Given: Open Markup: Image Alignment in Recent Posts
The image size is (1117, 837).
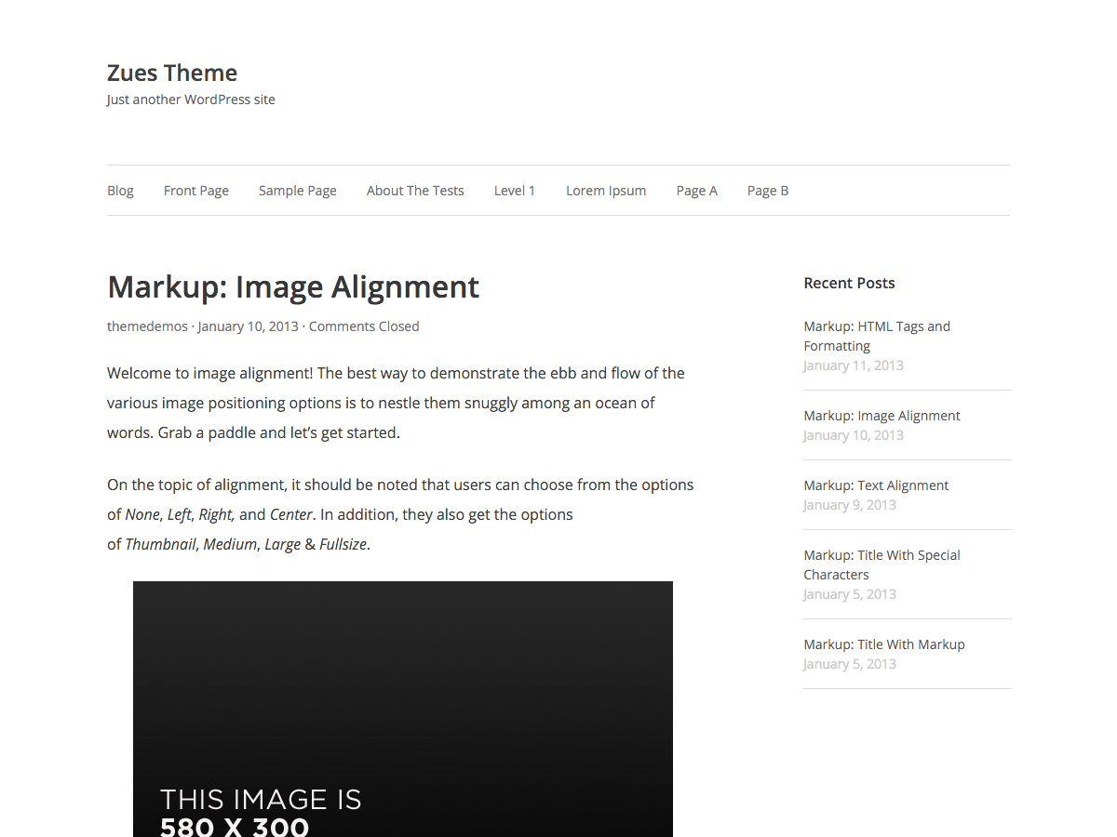Looking at the screenshot, I should 881,415.
